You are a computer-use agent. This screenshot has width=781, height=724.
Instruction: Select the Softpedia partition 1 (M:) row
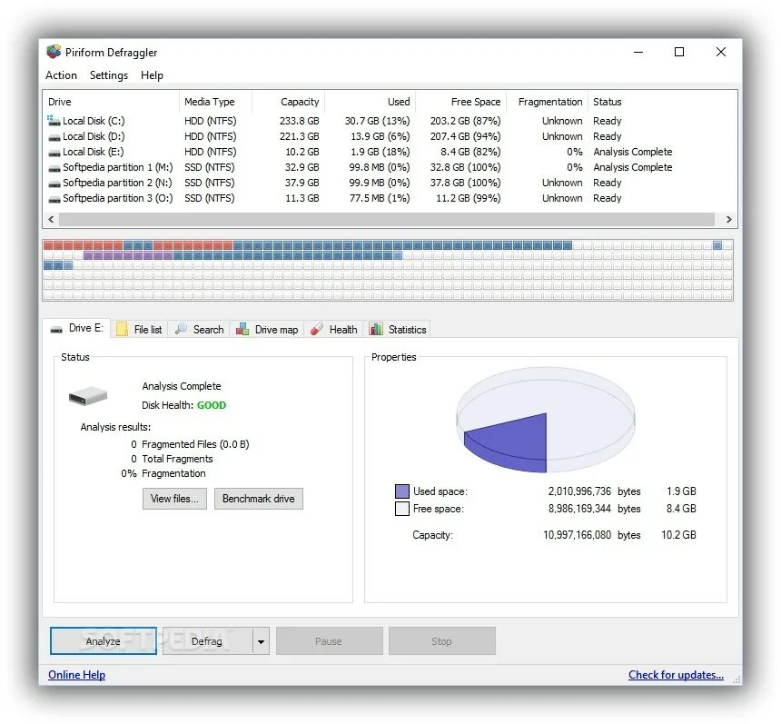(390, 167)
